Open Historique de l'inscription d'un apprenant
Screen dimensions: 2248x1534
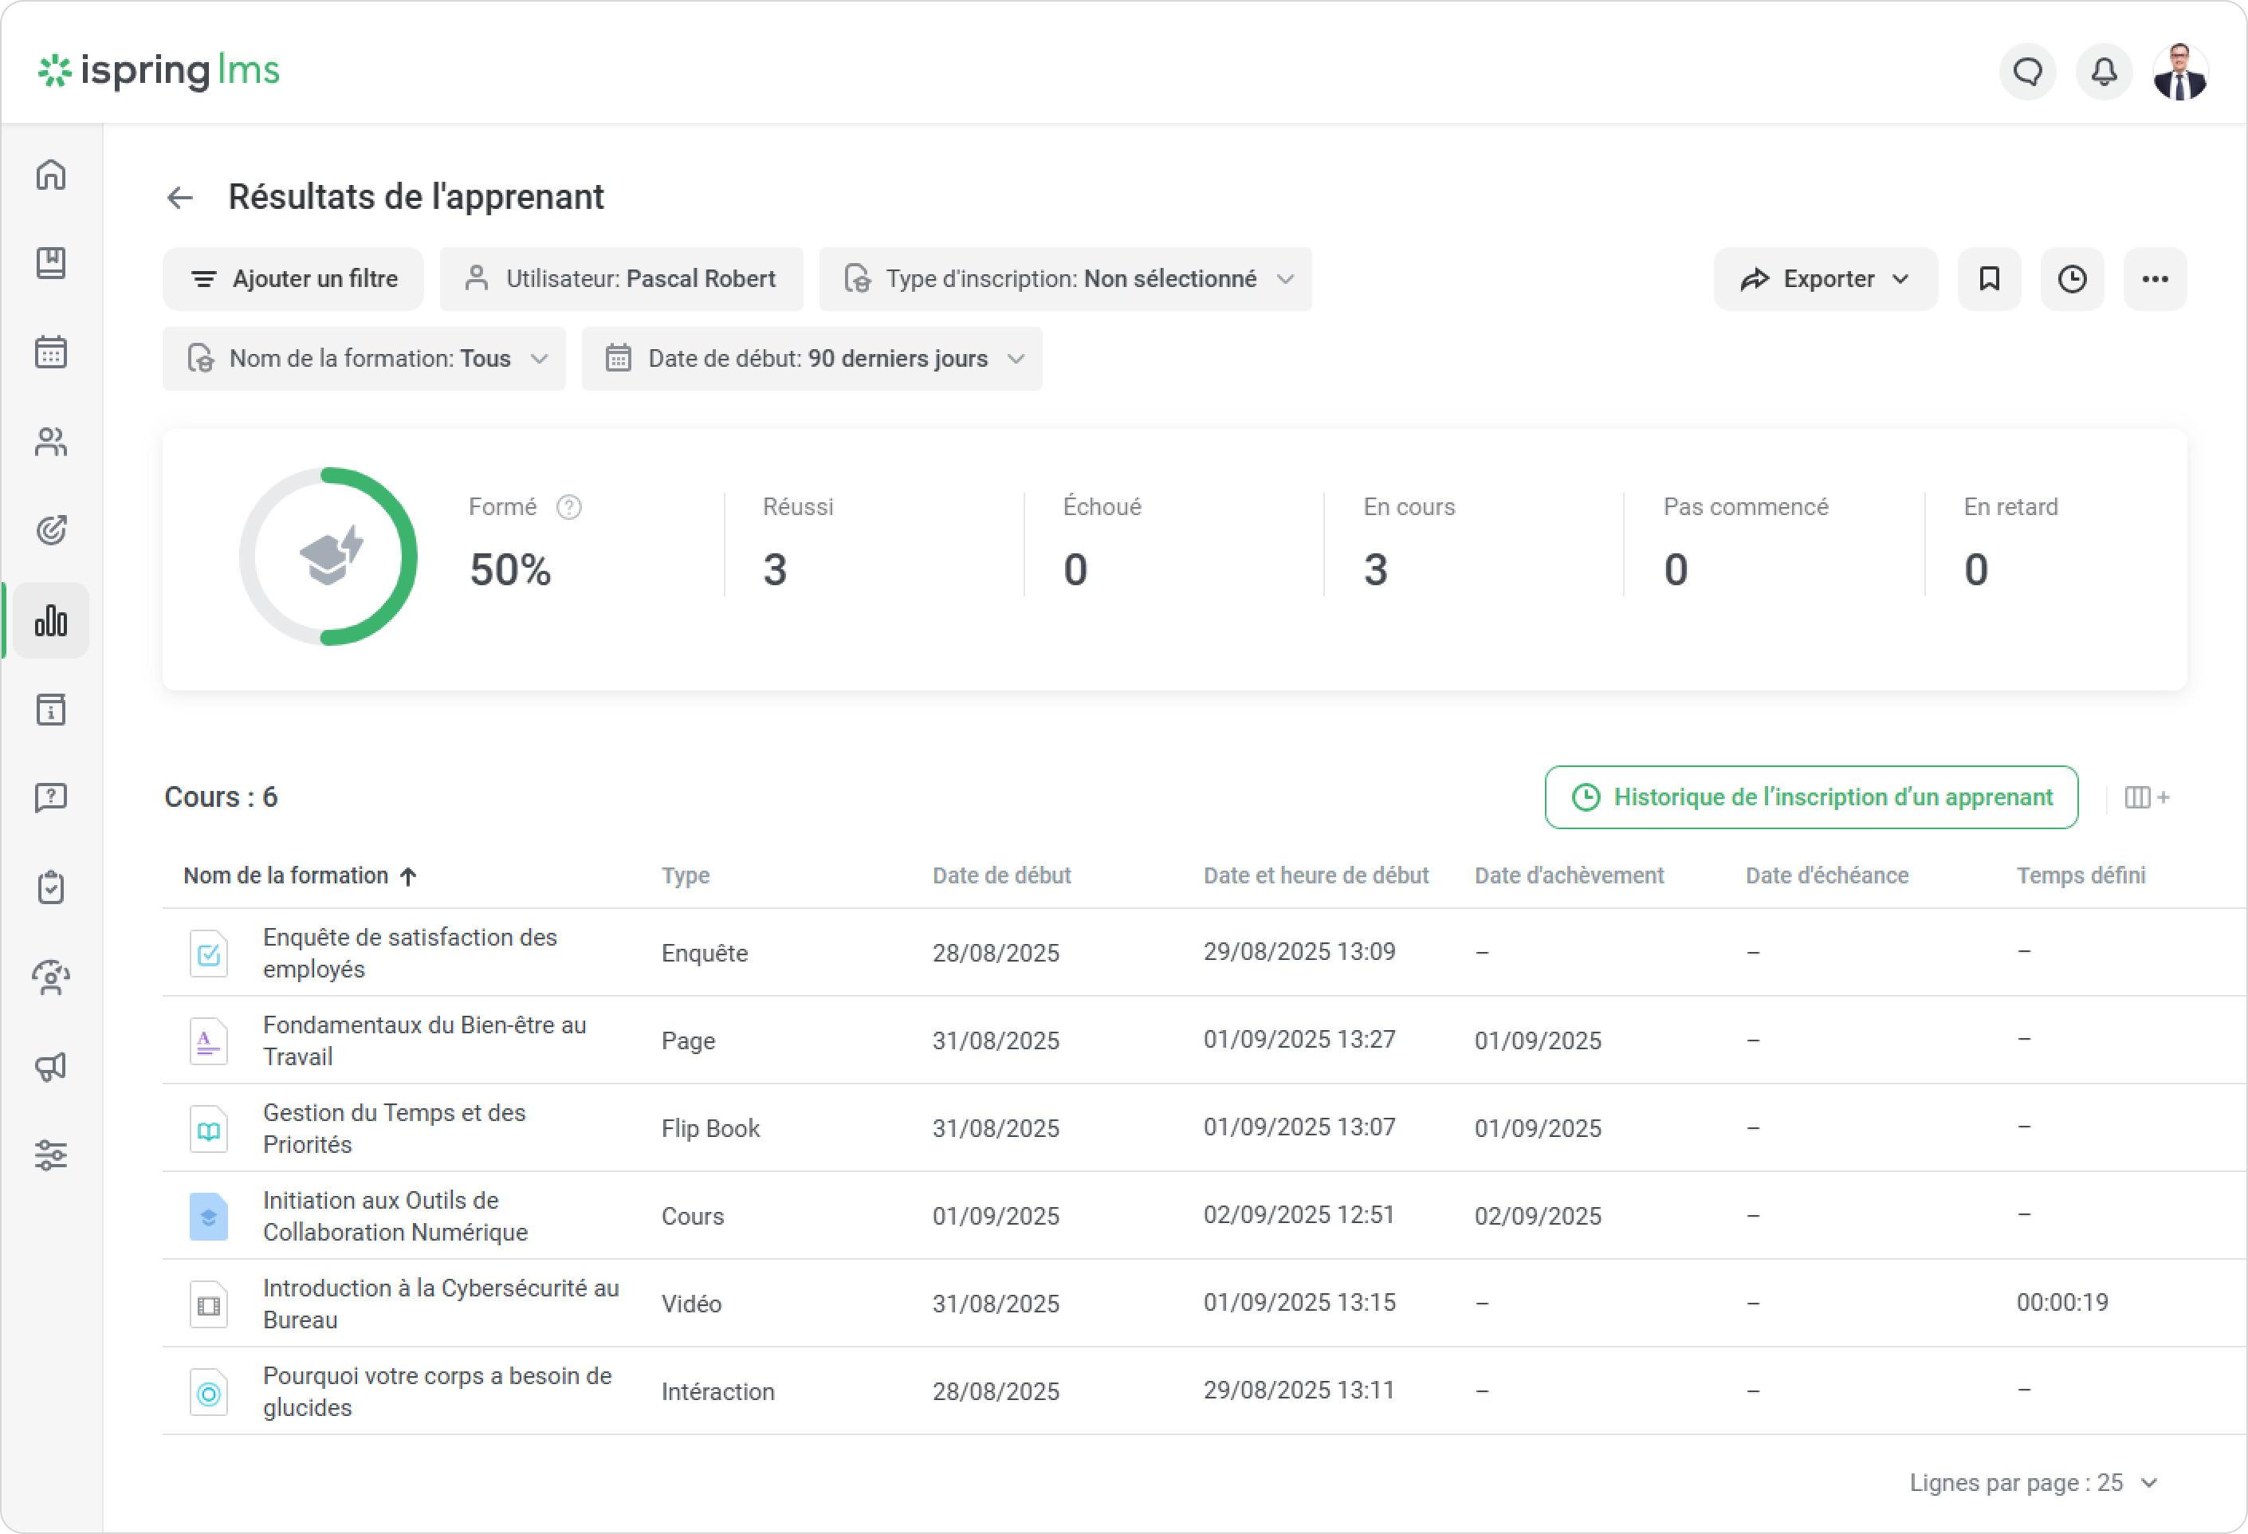coord(1811,797)
